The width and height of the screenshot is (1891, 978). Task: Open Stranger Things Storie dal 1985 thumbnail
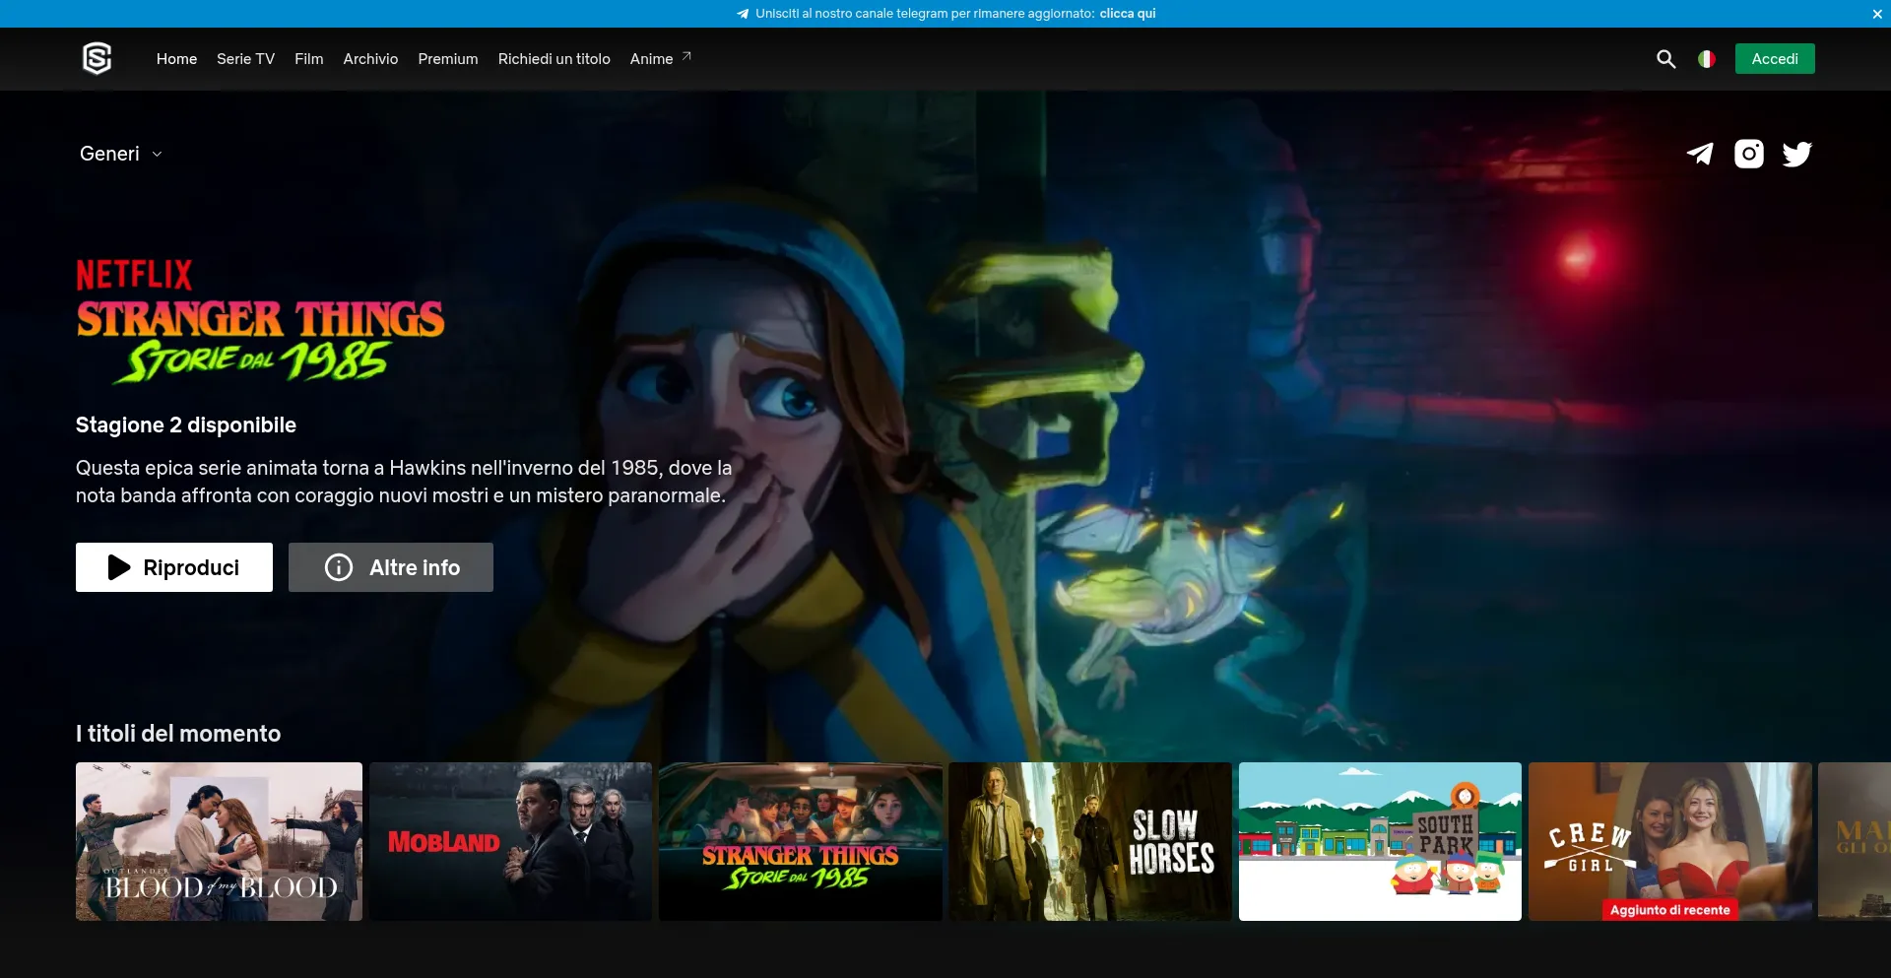(x=801, y=841)
